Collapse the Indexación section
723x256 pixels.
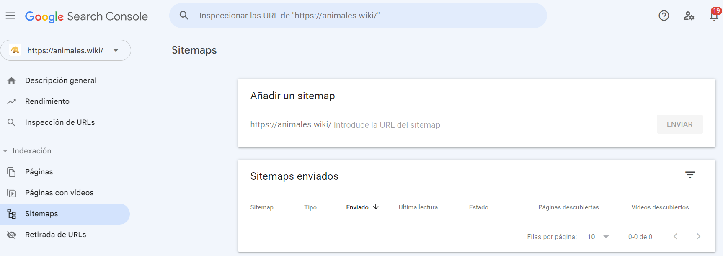[x=5, y=151]
